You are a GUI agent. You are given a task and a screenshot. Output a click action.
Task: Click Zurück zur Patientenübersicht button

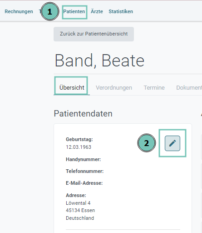pos(94,34)
